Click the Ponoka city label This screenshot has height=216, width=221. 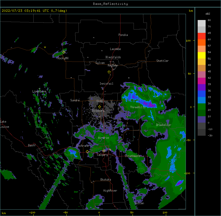click(x=123, y=35)
